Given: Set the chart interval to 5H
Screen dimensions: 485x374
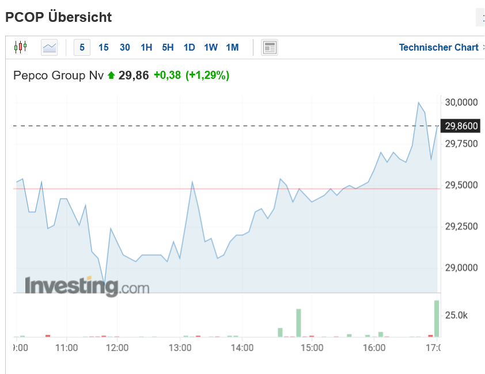Looking at the screenshot, I should pos(168,47).
